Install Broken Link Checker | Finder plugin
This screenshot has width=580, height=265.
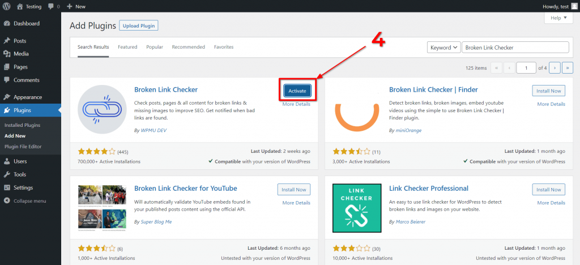(548, 91)
